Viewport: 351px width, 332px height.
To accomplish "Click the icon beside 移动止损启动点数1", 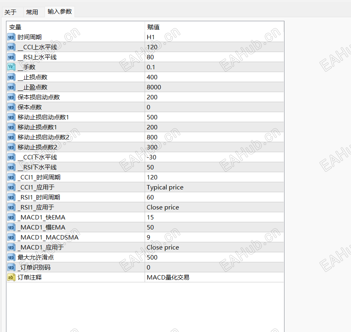I will coord(11,117).
